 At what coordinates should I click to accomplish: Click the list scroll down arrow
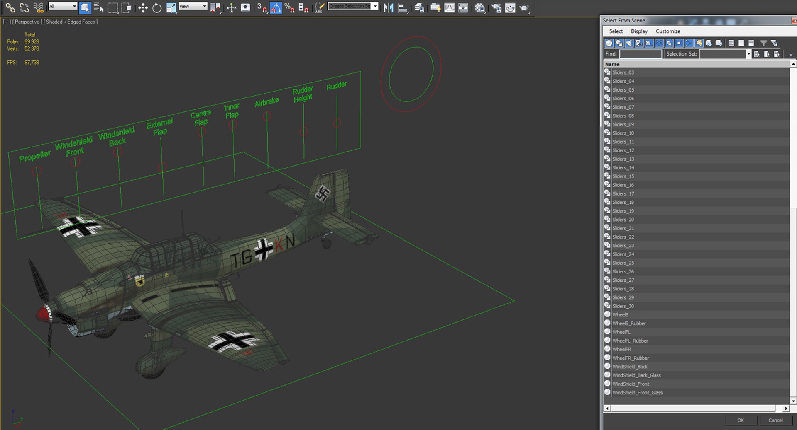pos(793,401)
